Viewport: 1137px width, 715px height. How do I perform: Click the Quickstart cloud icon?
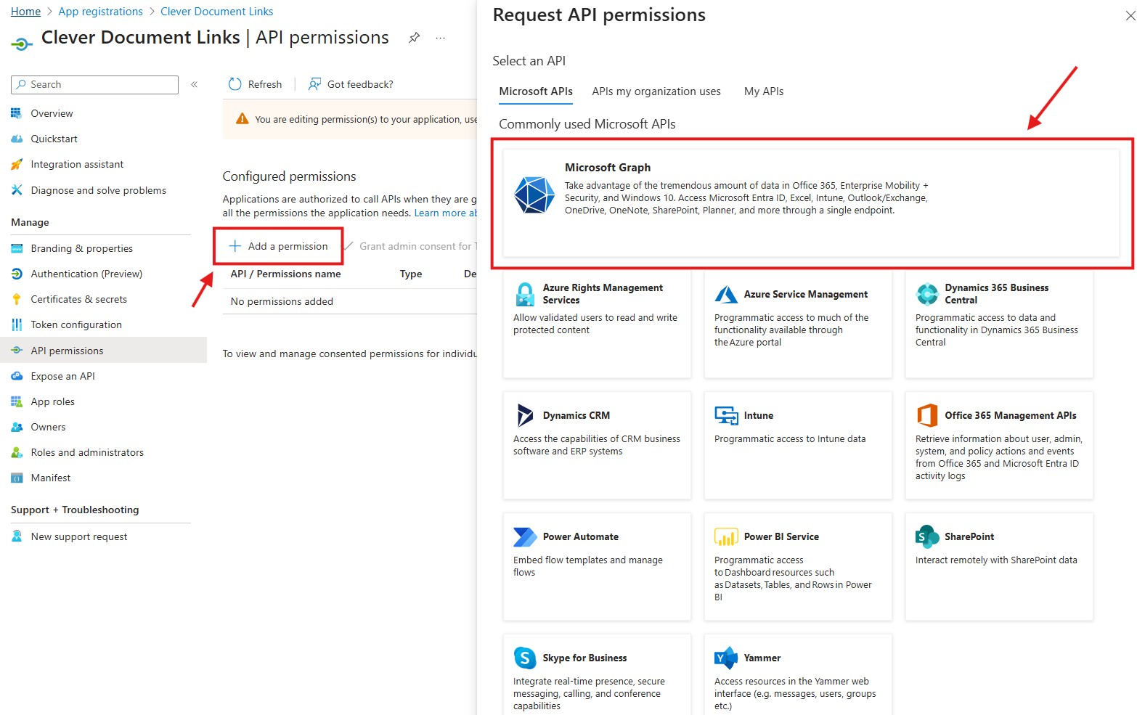click(x=17, y=139)
